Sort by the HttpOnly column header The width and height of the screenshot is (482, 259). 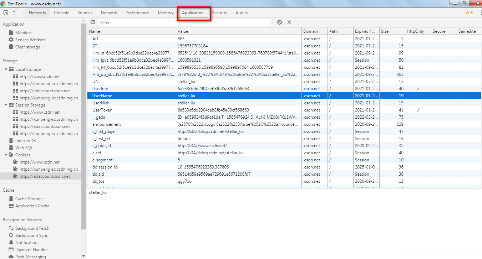pos(418,31)
